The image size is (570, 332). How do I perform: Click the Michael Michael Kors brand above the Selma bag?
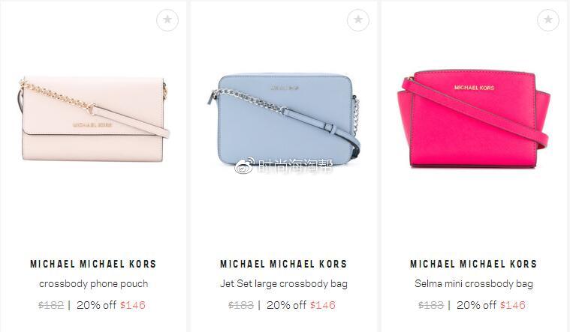click(474, 264)
